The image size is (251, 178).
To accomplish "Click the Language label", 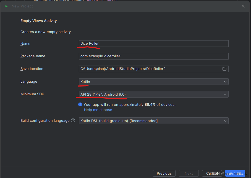I will click(x=29, y=82).
